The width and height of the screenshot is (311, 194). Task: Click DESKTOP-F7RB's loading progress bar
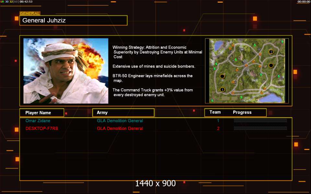(x=260, y=128)
